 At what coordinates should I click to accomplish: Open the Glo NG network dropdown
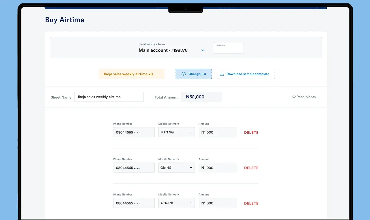(176, 167)
